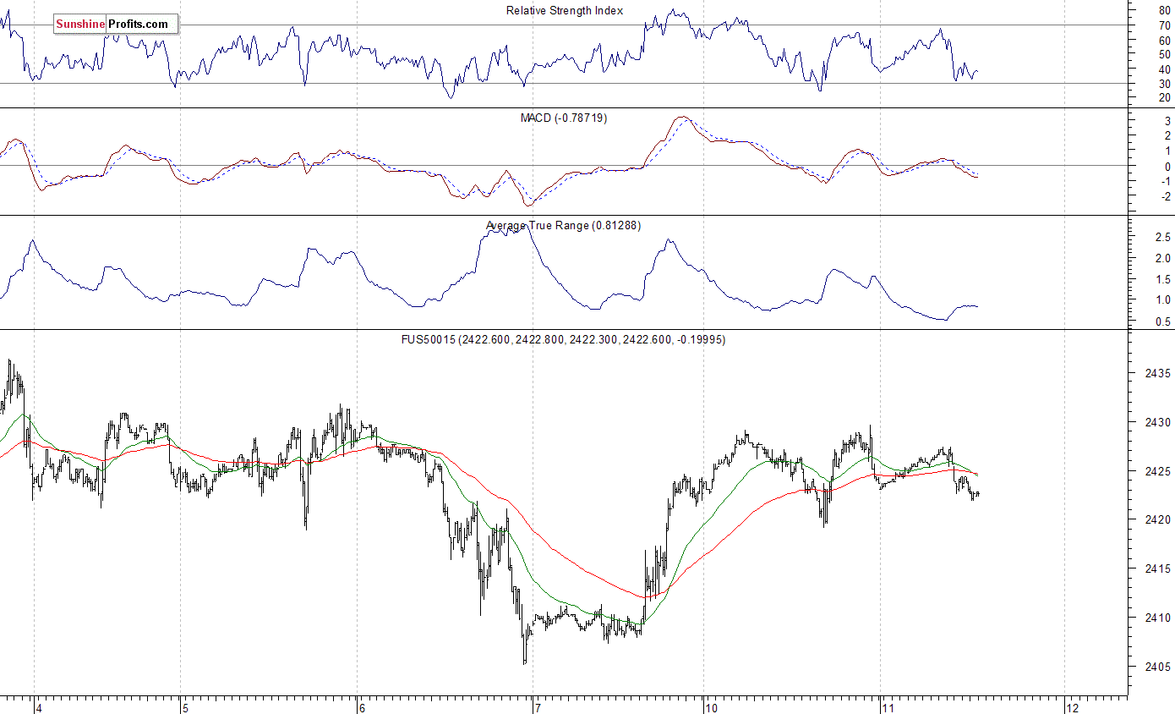Screen dimensions: 1175x714
Task: Click the 2415 price axis label
Action: (1158, 569)
